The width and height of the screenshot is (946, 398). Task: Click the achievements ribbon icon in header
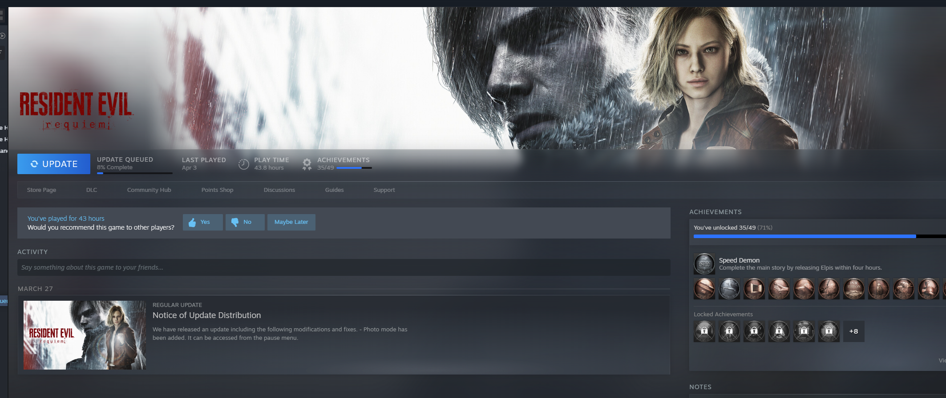(x=307, y=164)
